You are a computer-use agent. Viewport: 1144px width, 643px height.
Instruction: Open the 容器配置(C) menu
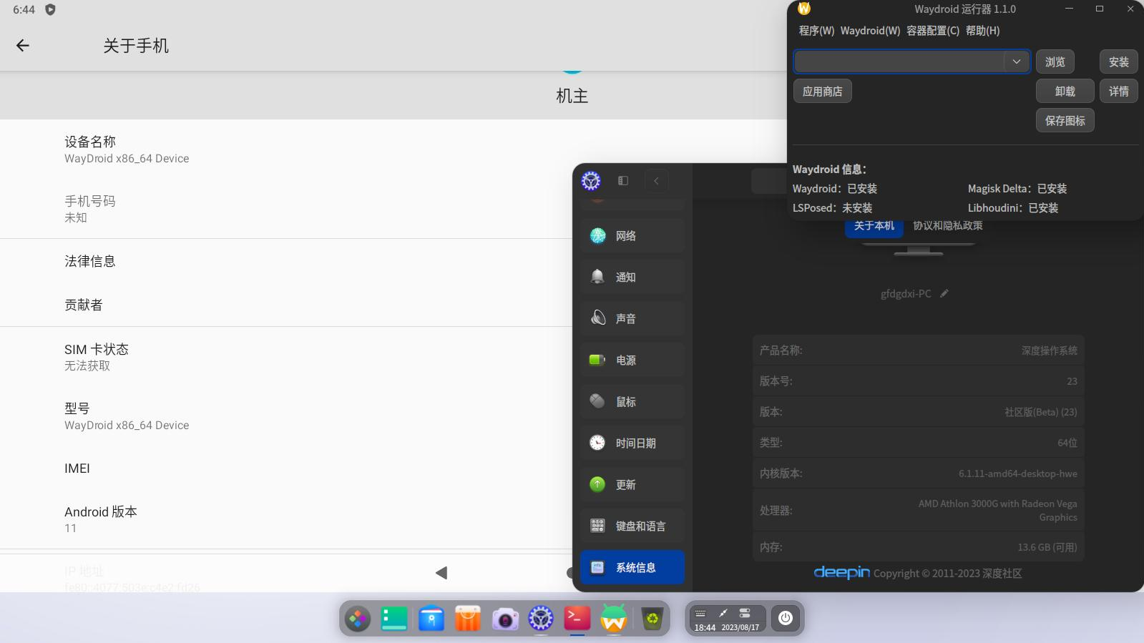(932, 31)
